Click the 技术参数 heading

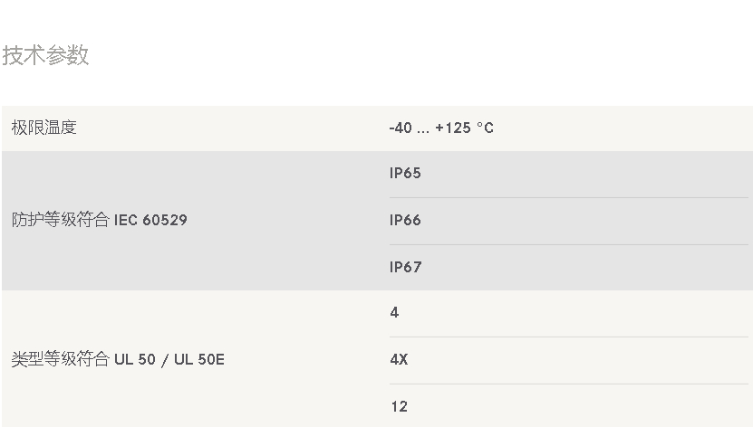tap(45, 55)
